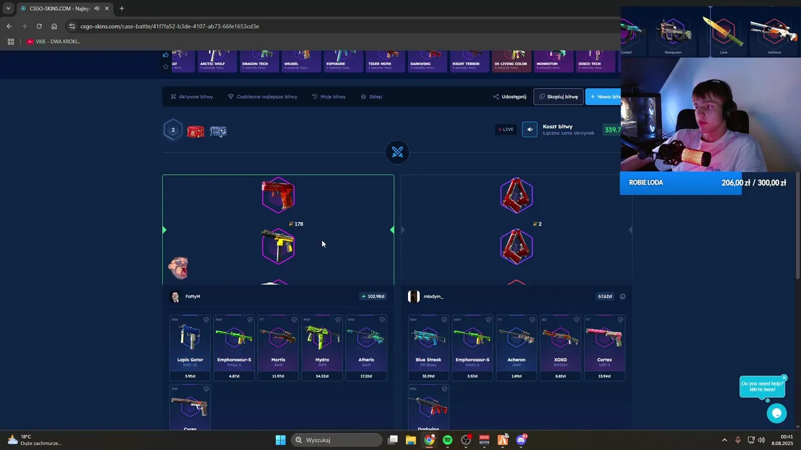Click the monkey emote in FattyM's panel
This screenshot has height=450, width=801.
pos(178,267)
